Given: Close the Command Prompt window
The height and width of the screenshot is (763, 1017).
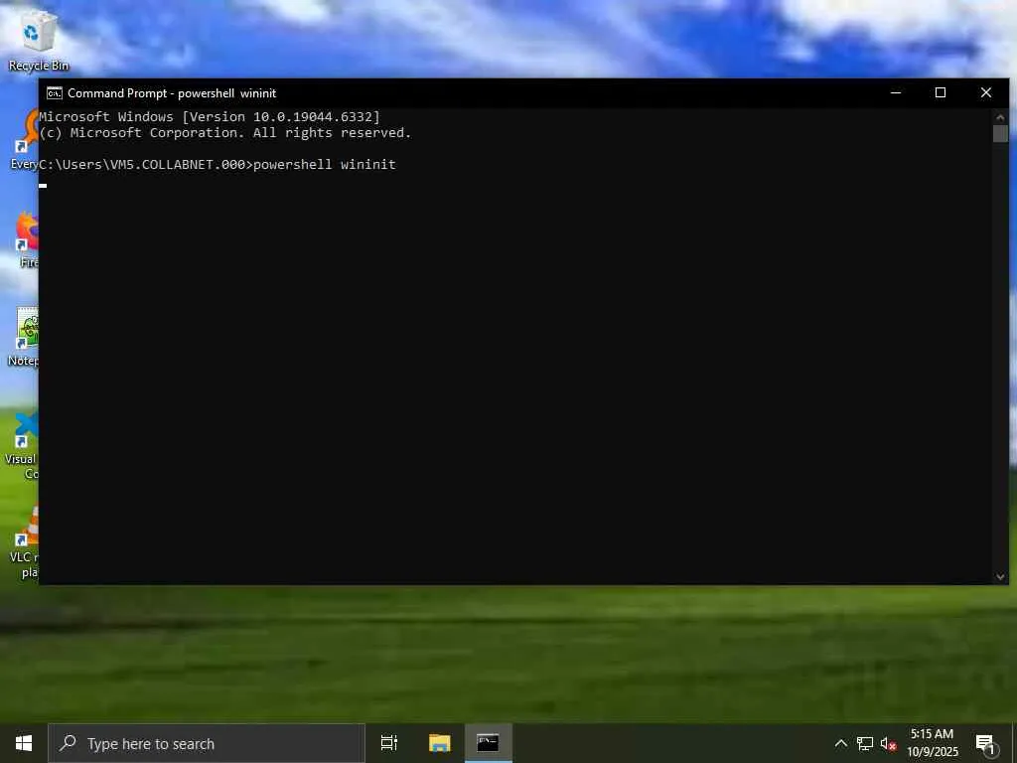Looking at the screenshot, I should pyautogui.click(x=986, y=93).
